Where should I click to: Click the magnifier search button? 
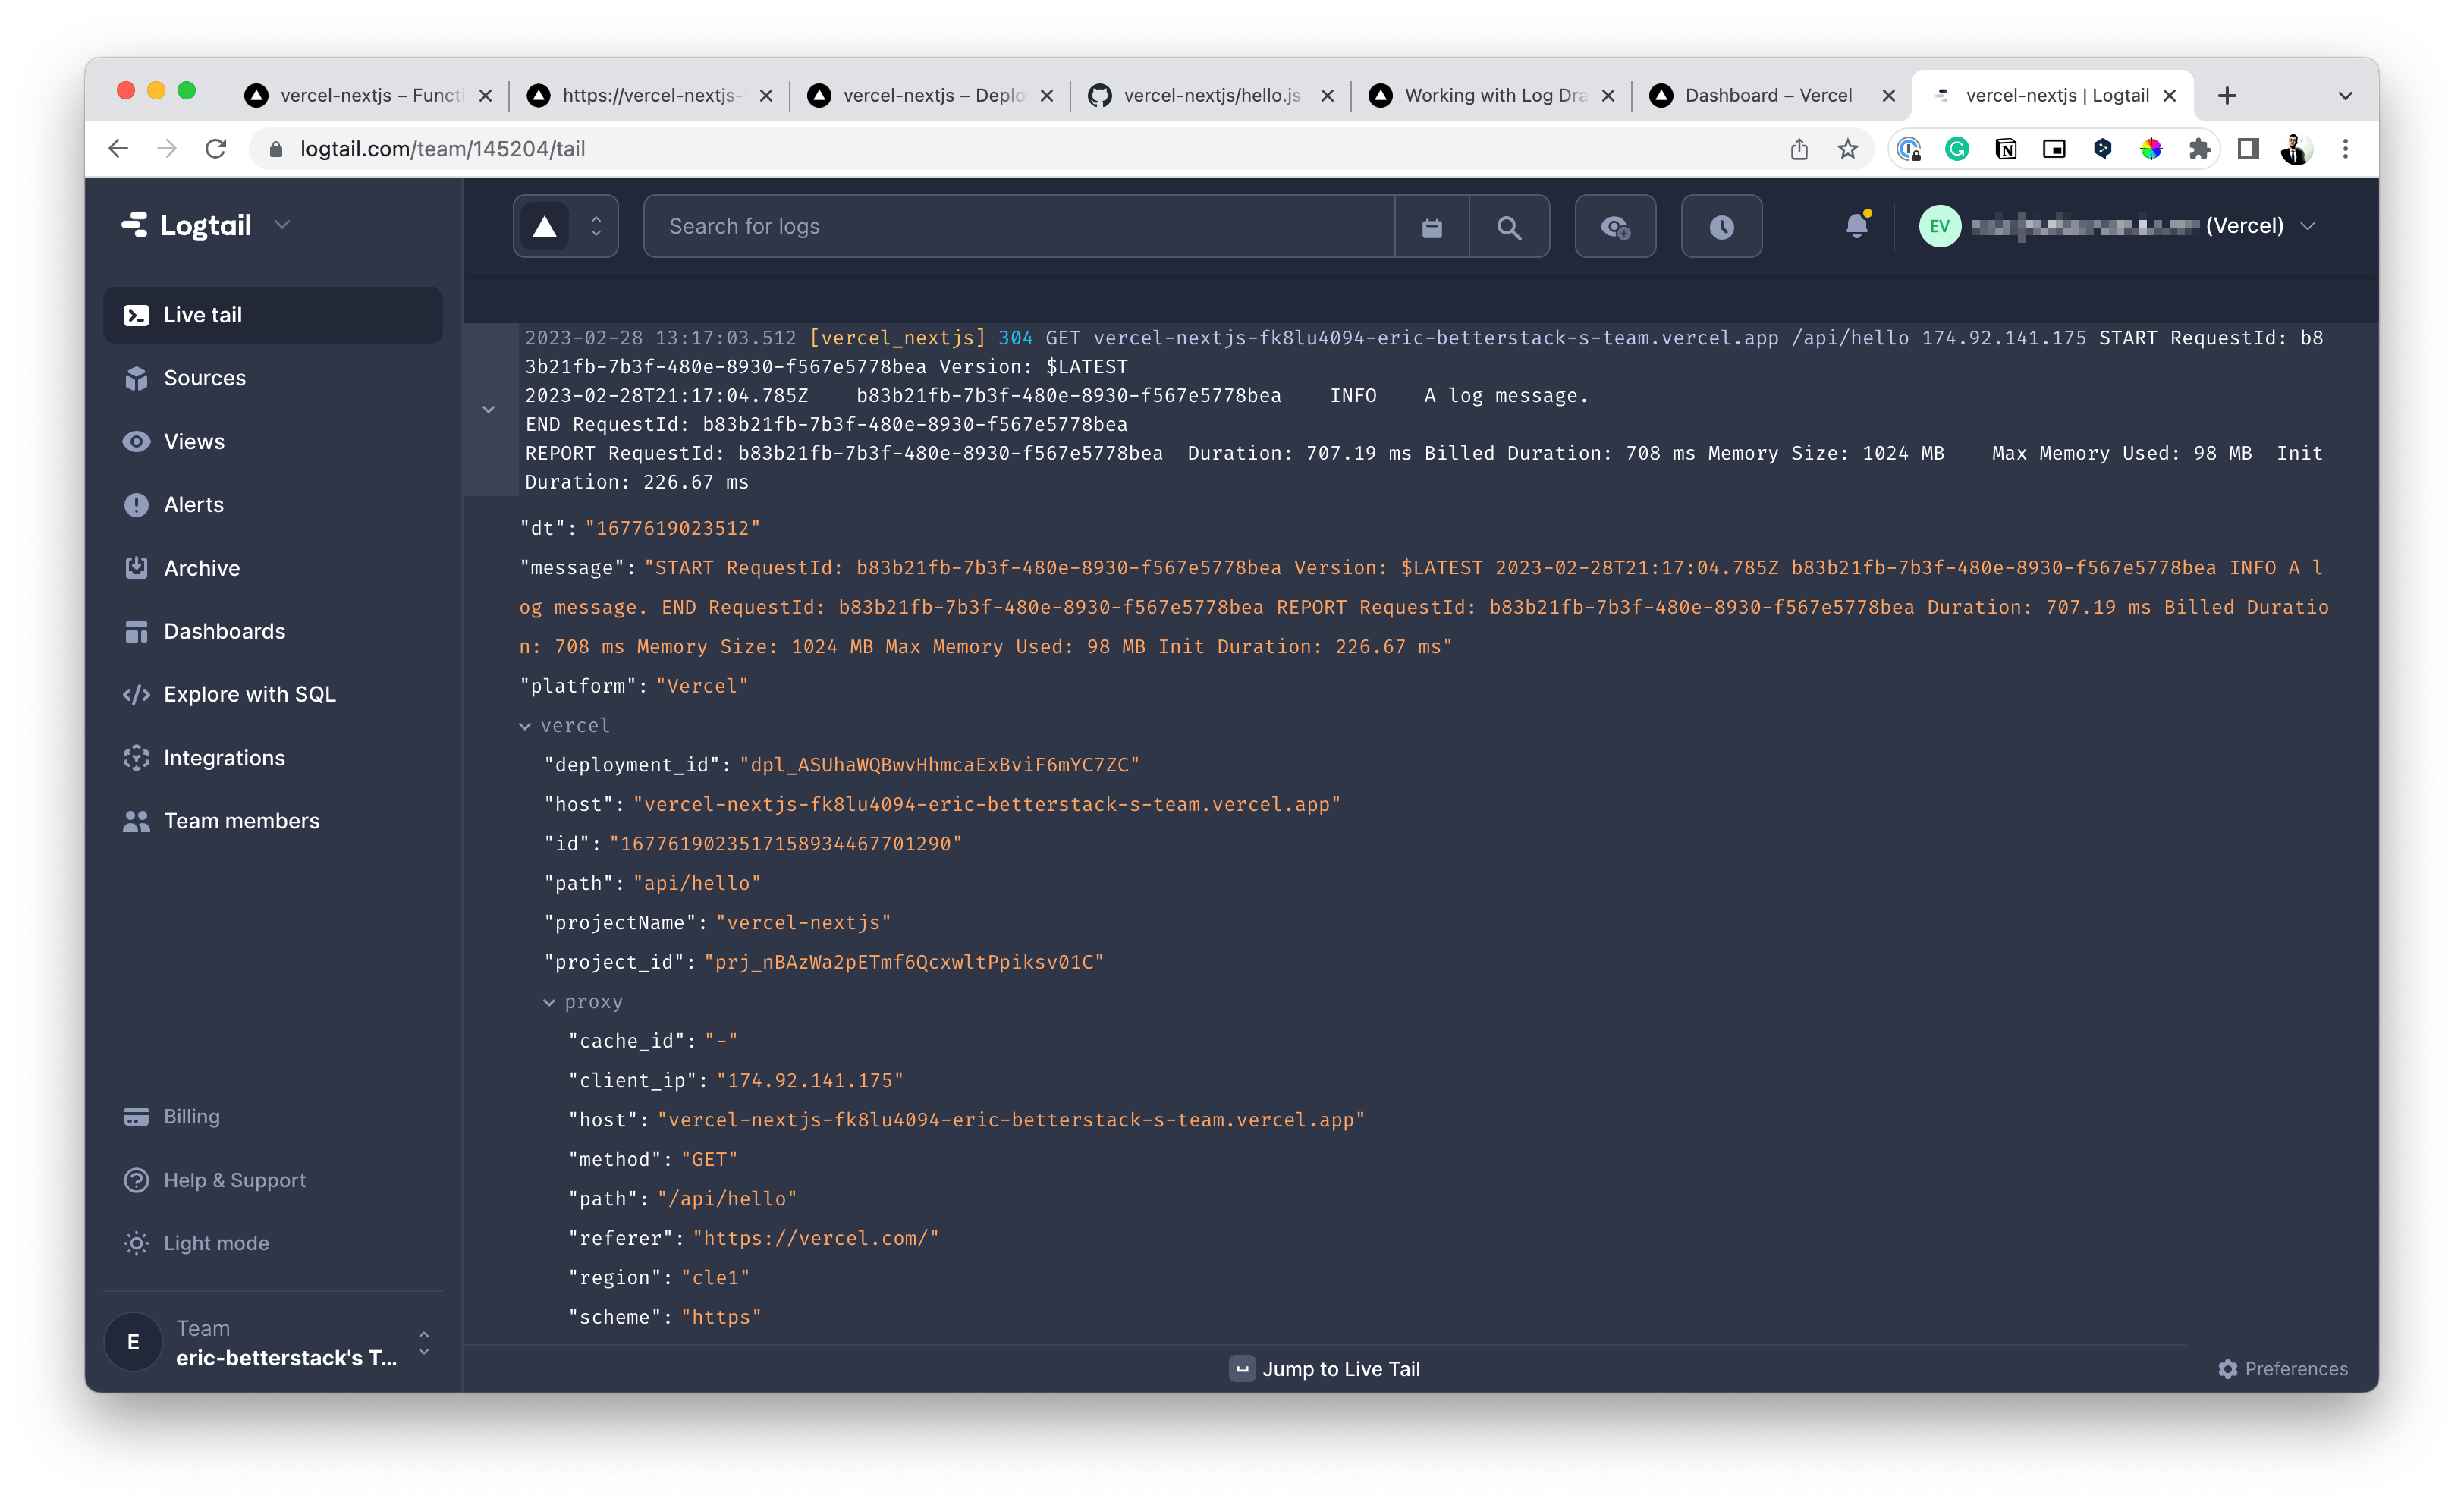coord(1509,227)
